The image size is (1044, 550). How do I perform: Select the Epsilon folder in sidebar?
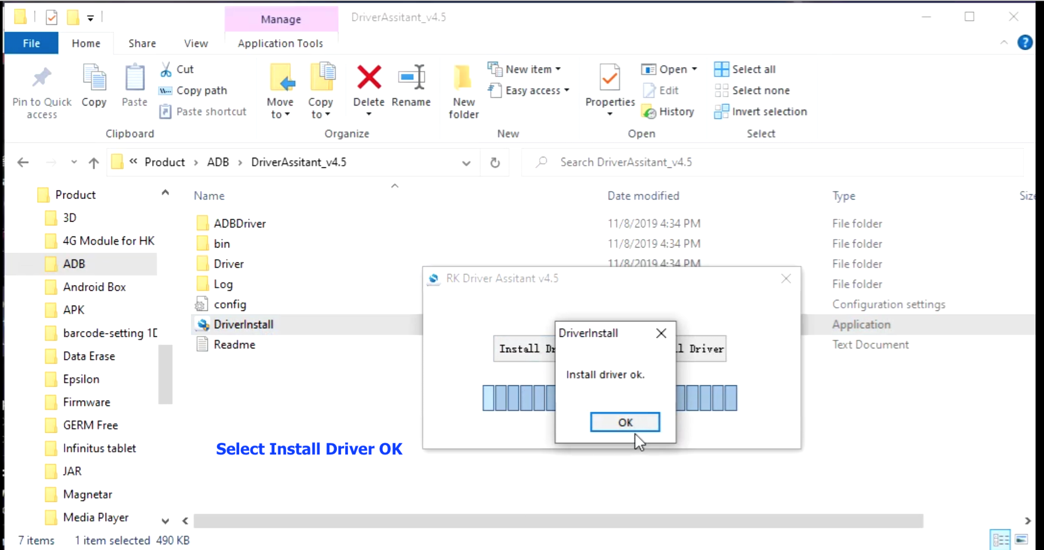[81, 380]
